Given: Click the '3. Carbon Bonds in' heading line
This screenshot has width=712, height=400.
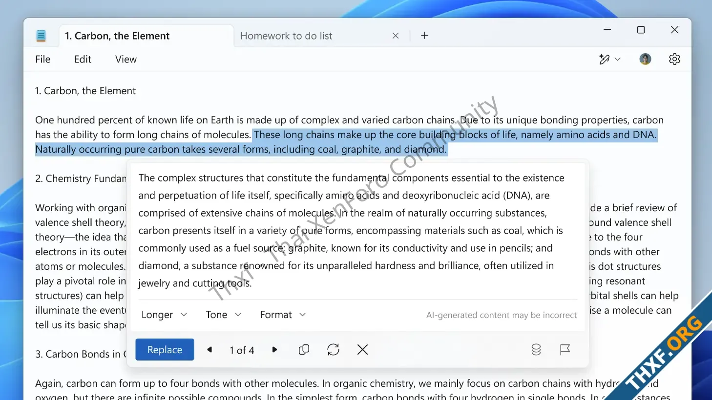Looking at the screenshot, I should (81, 354).
